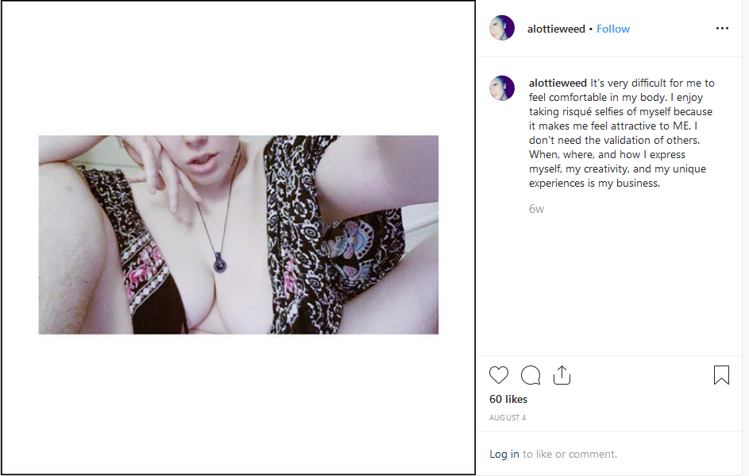Follow the alottieweed account
This screenshot has height=476, width=749.
(x=613, y=29)
